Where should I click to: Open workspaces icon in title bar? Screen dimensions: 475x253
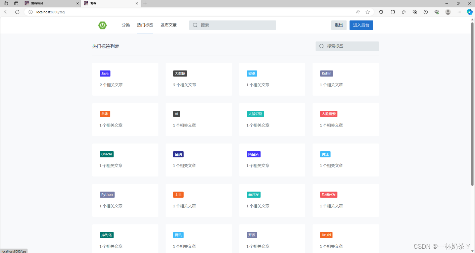(6, 3)
